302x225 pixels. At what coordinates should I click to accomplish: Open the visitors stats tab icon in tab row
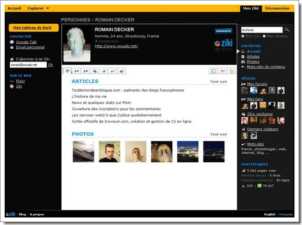[104, 71]
